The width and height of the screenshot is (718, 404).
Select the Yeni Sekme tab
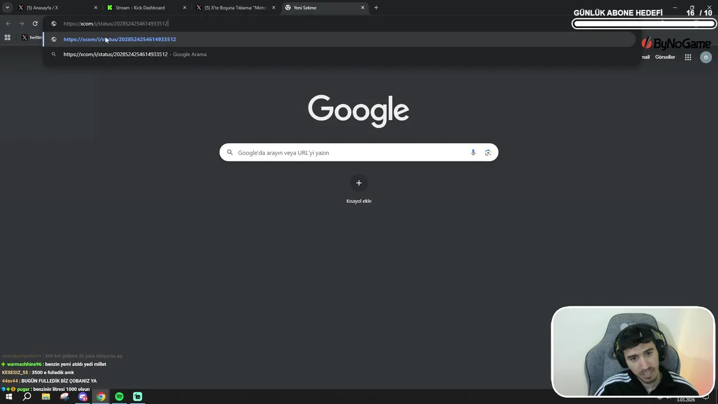click(324, 8)
